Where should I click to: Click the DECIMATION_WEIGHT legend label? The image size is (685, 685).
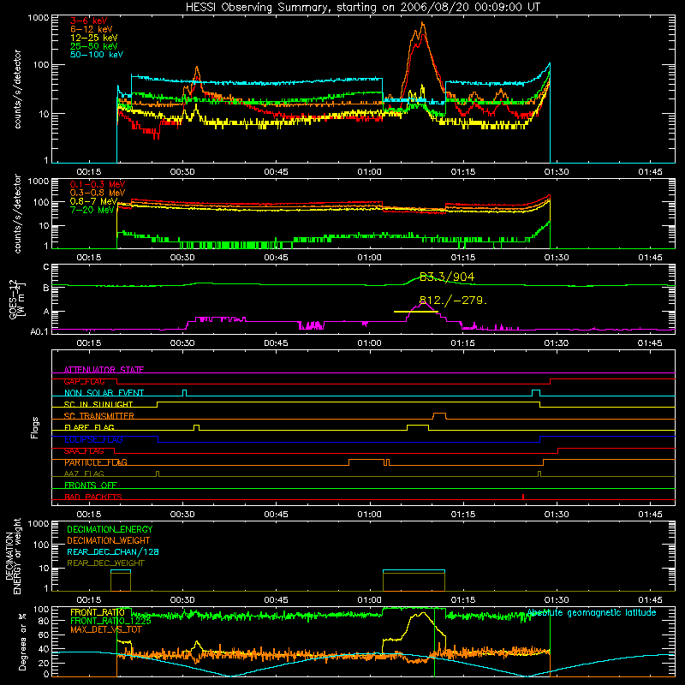109,540
